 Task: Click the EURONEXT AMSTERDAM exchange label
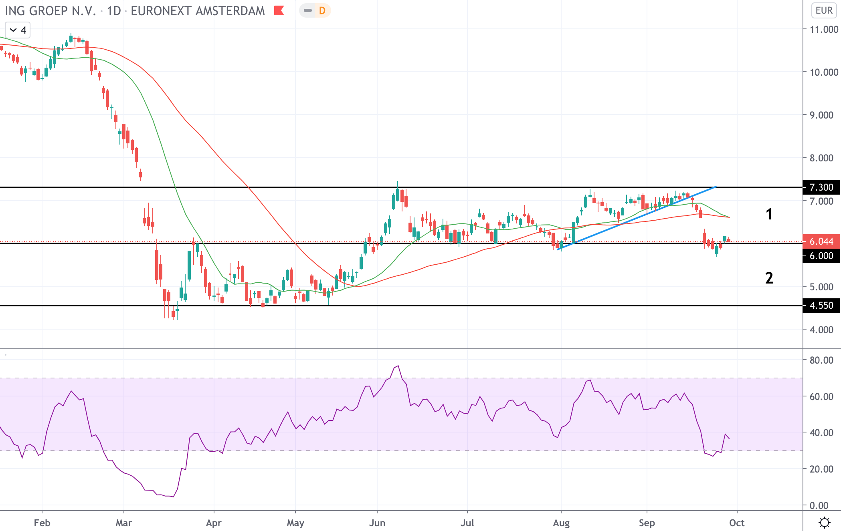(198, 11)
